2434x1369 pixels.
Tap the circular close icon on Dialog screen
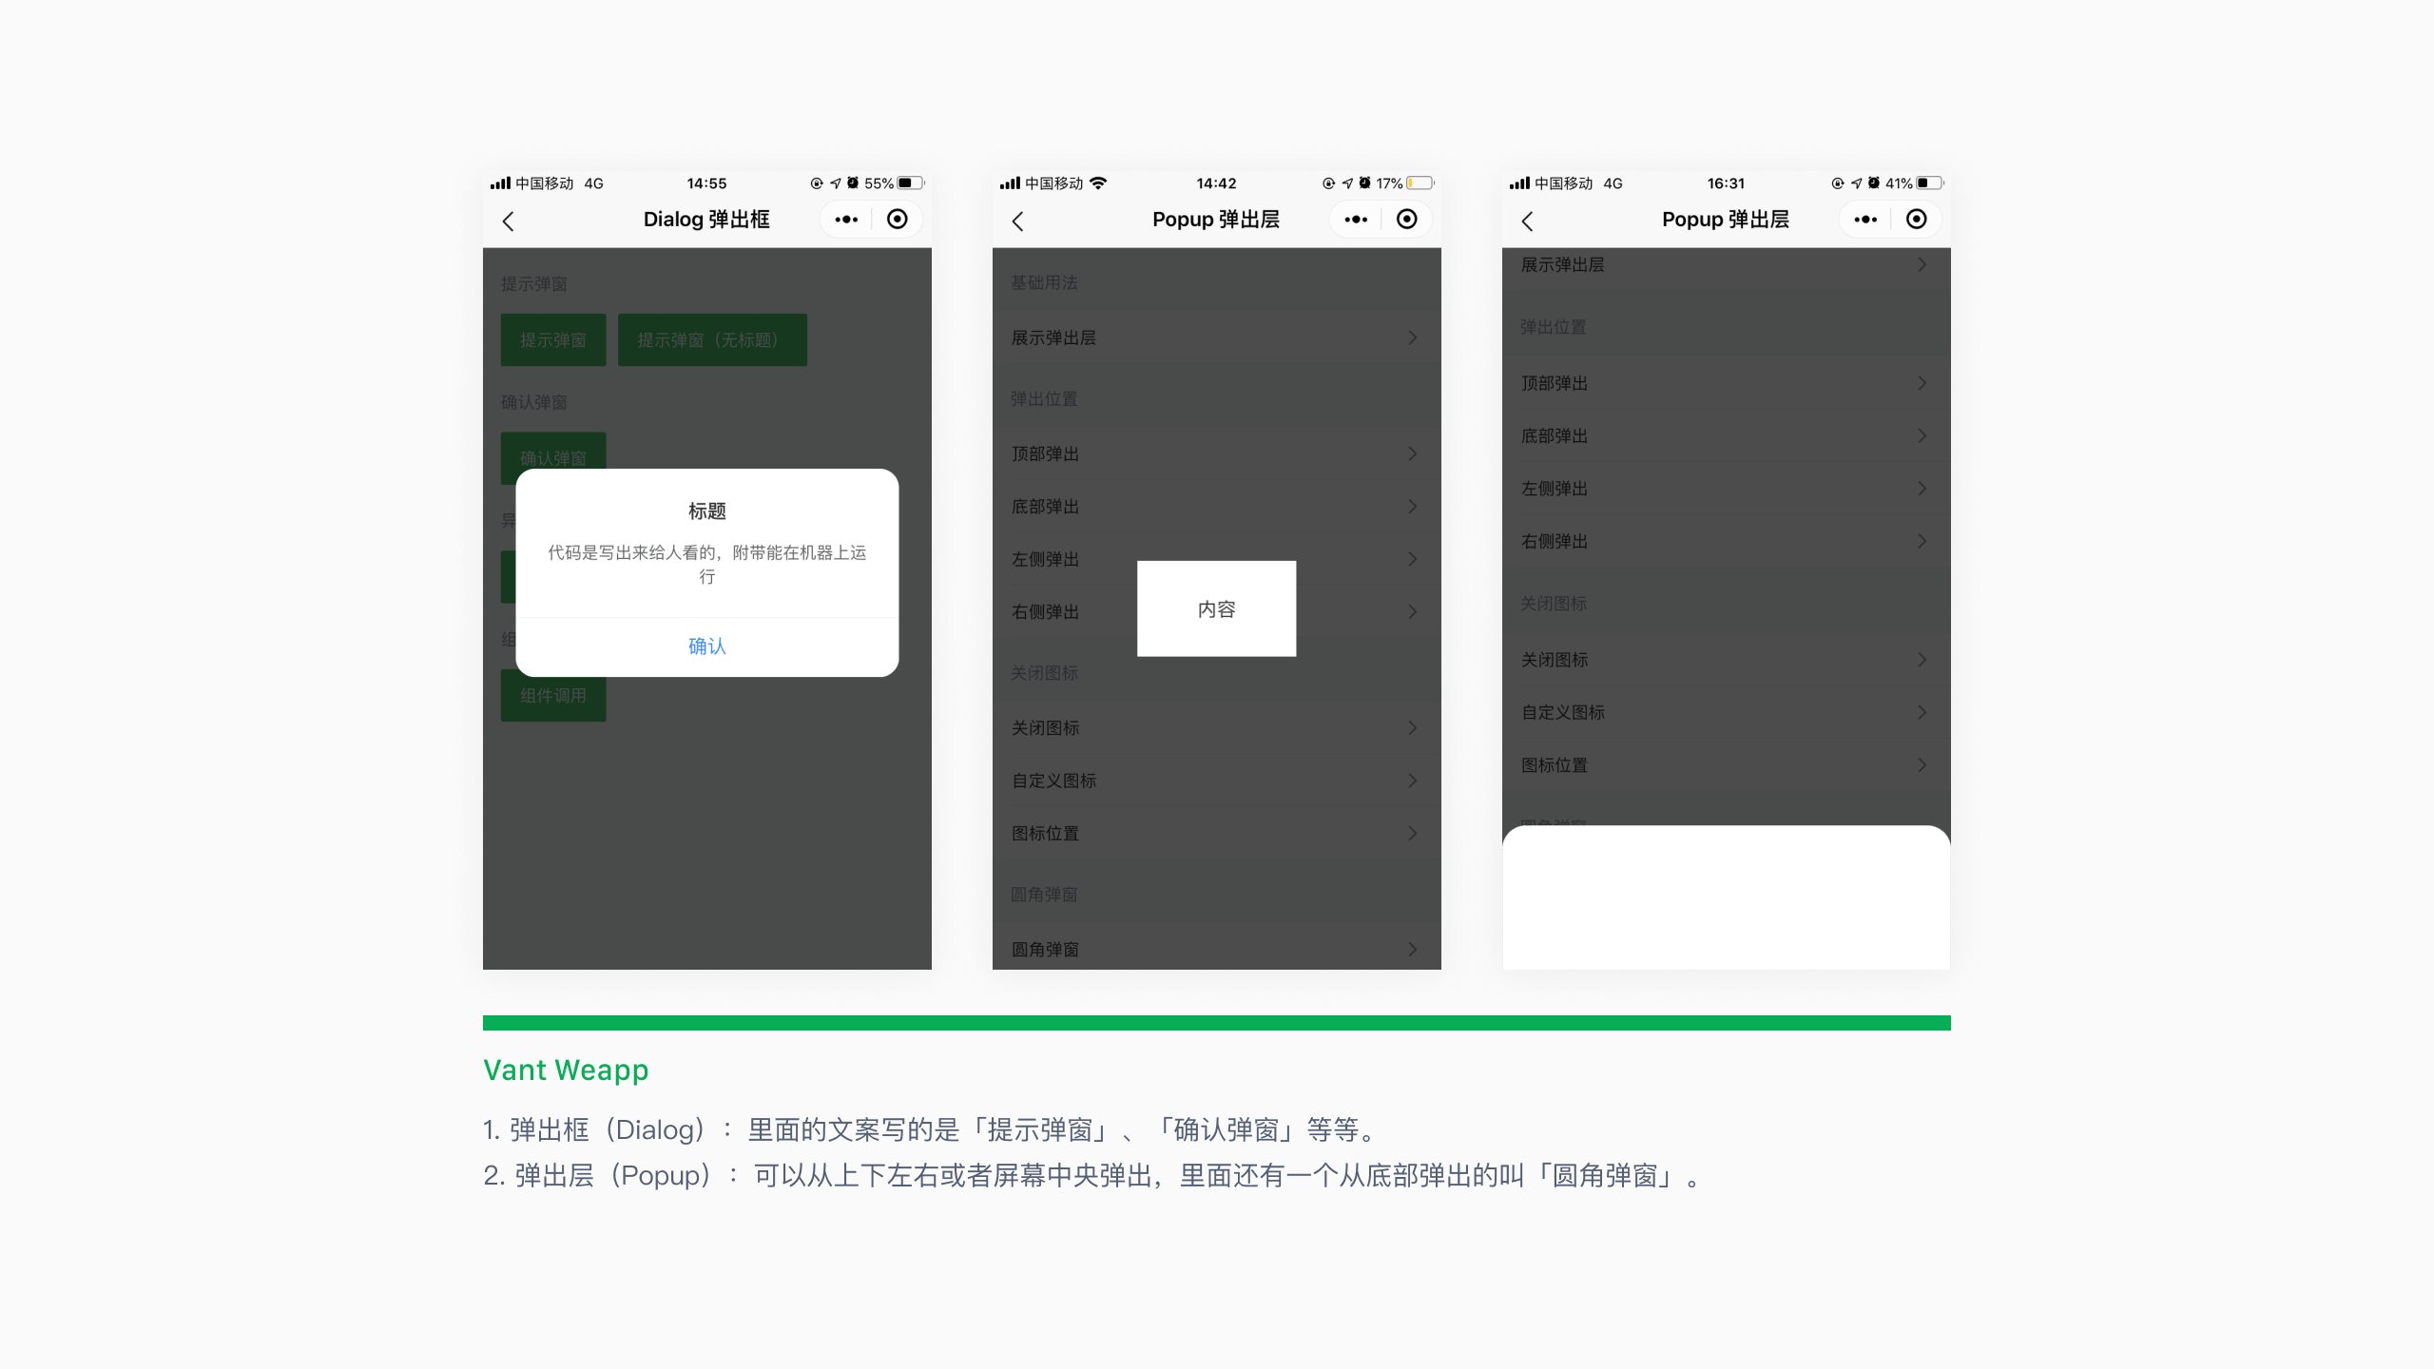[897, 220]
